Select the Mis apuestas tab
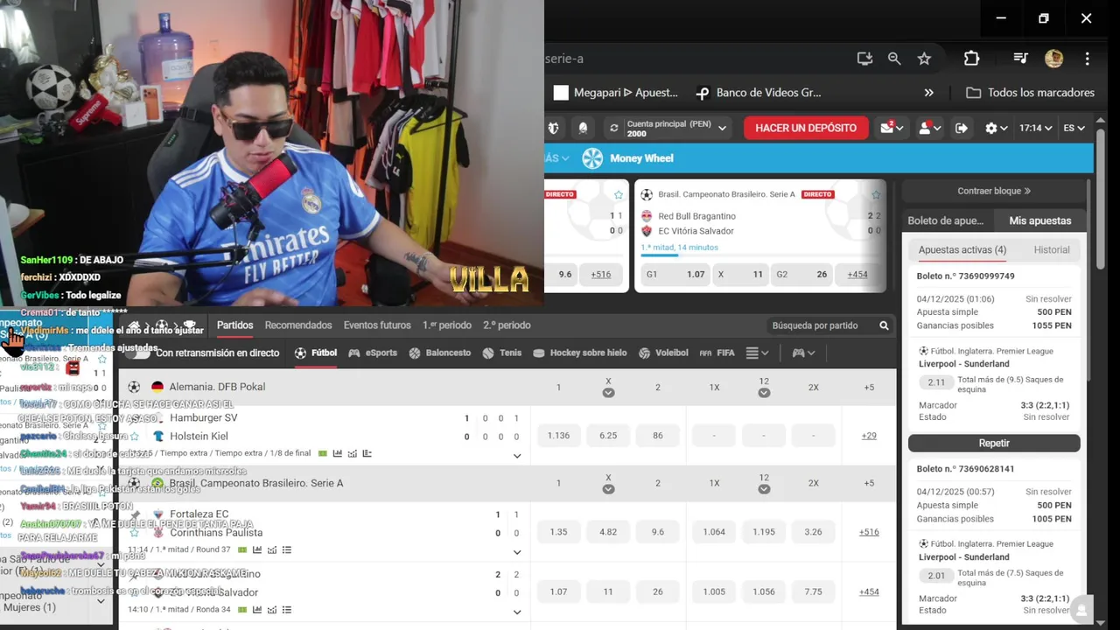 click(1039, 220)
